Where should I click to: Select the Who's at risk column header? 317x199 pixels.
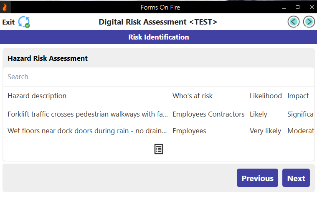193,96
